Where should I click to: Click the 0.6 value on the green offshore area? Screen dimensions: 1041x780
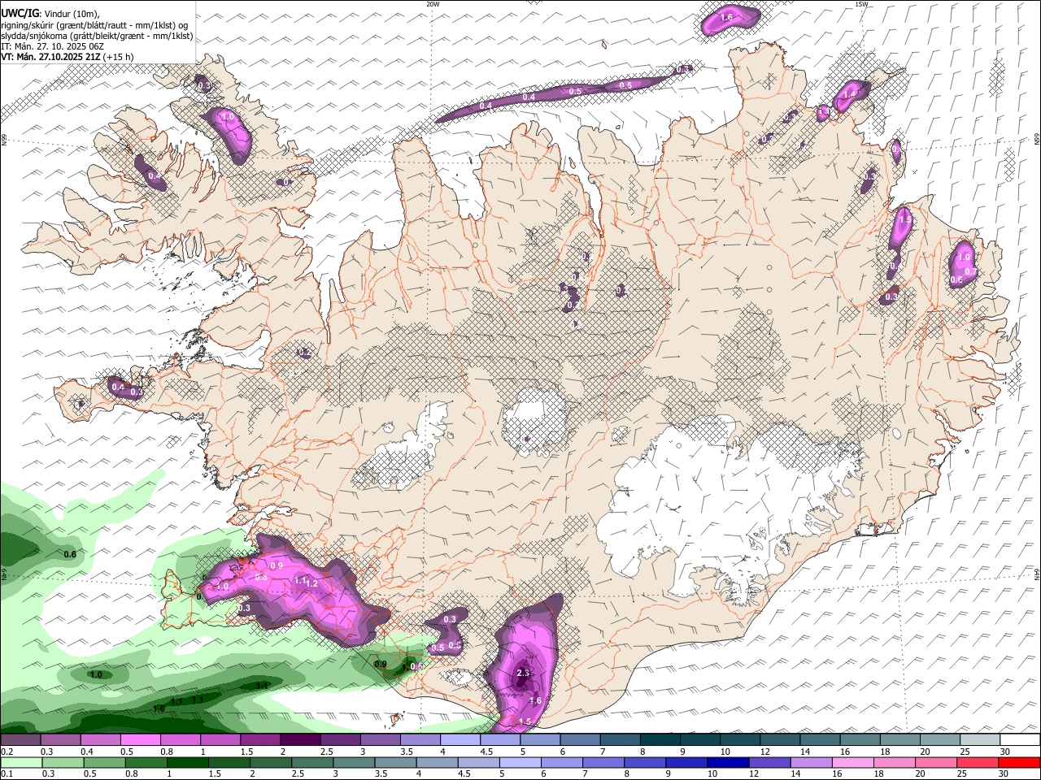pos(70,555)
